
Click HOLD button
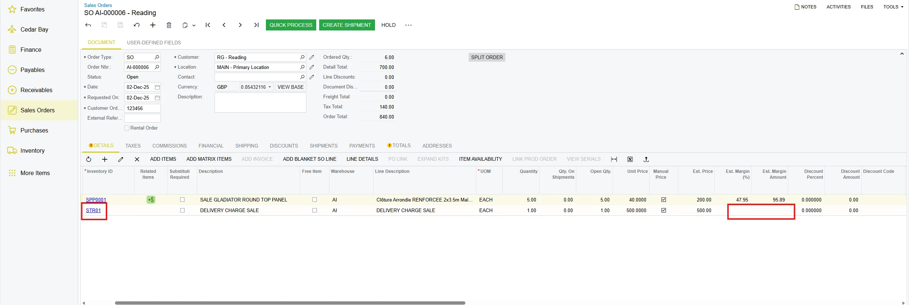click(389, 25)
